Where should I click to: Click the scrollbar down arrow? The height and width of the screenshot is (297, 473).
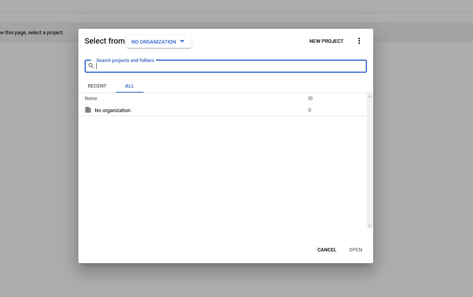point(370,226)
